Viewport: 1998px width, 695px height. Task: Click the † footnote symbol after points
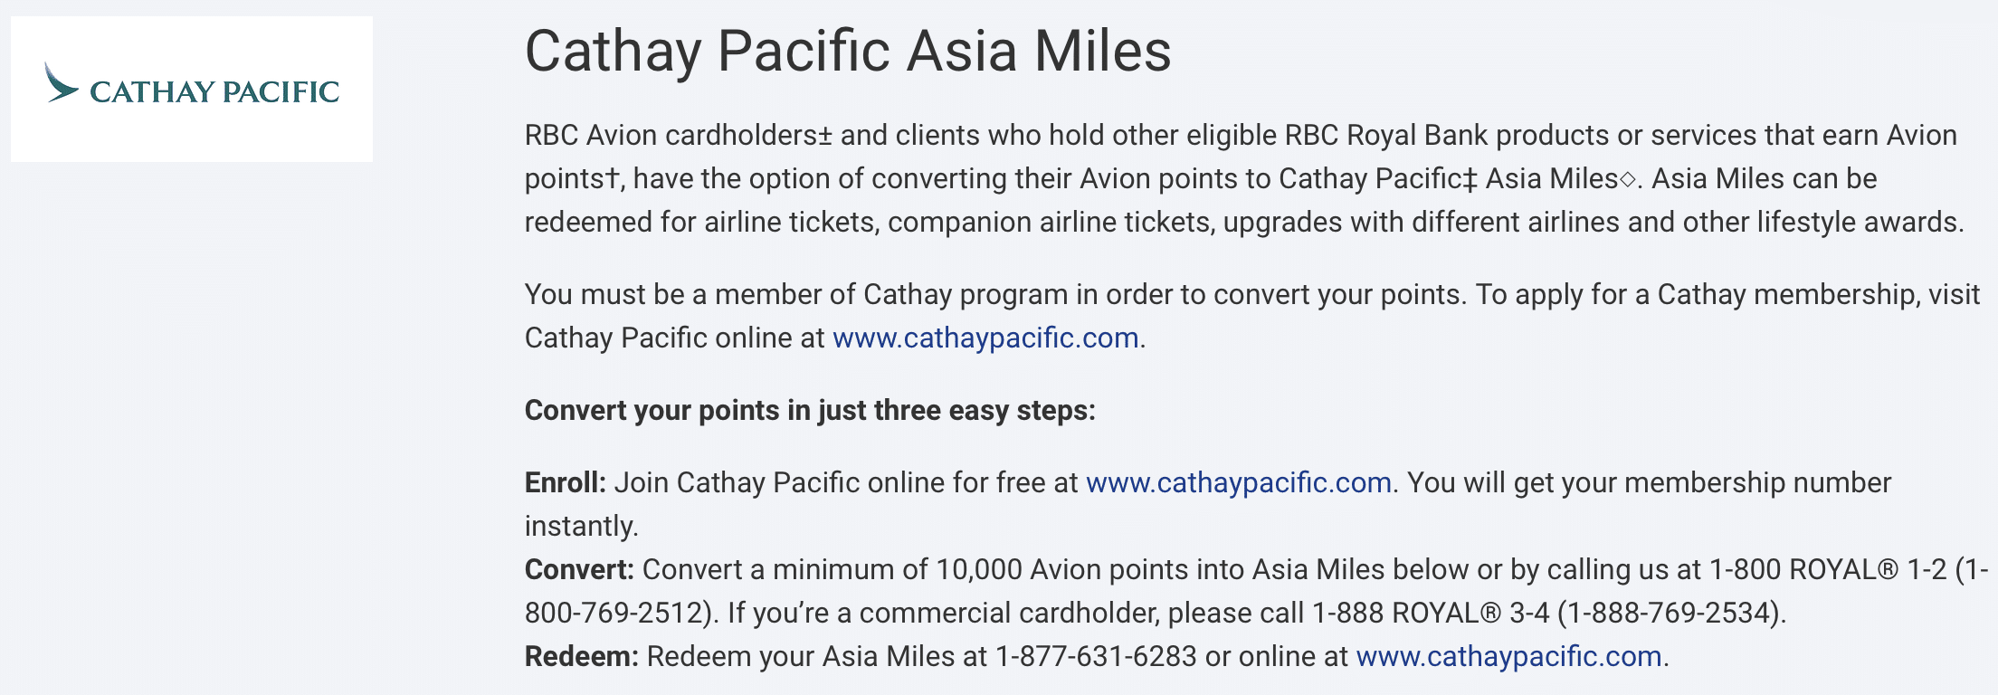tap(613, 178)
